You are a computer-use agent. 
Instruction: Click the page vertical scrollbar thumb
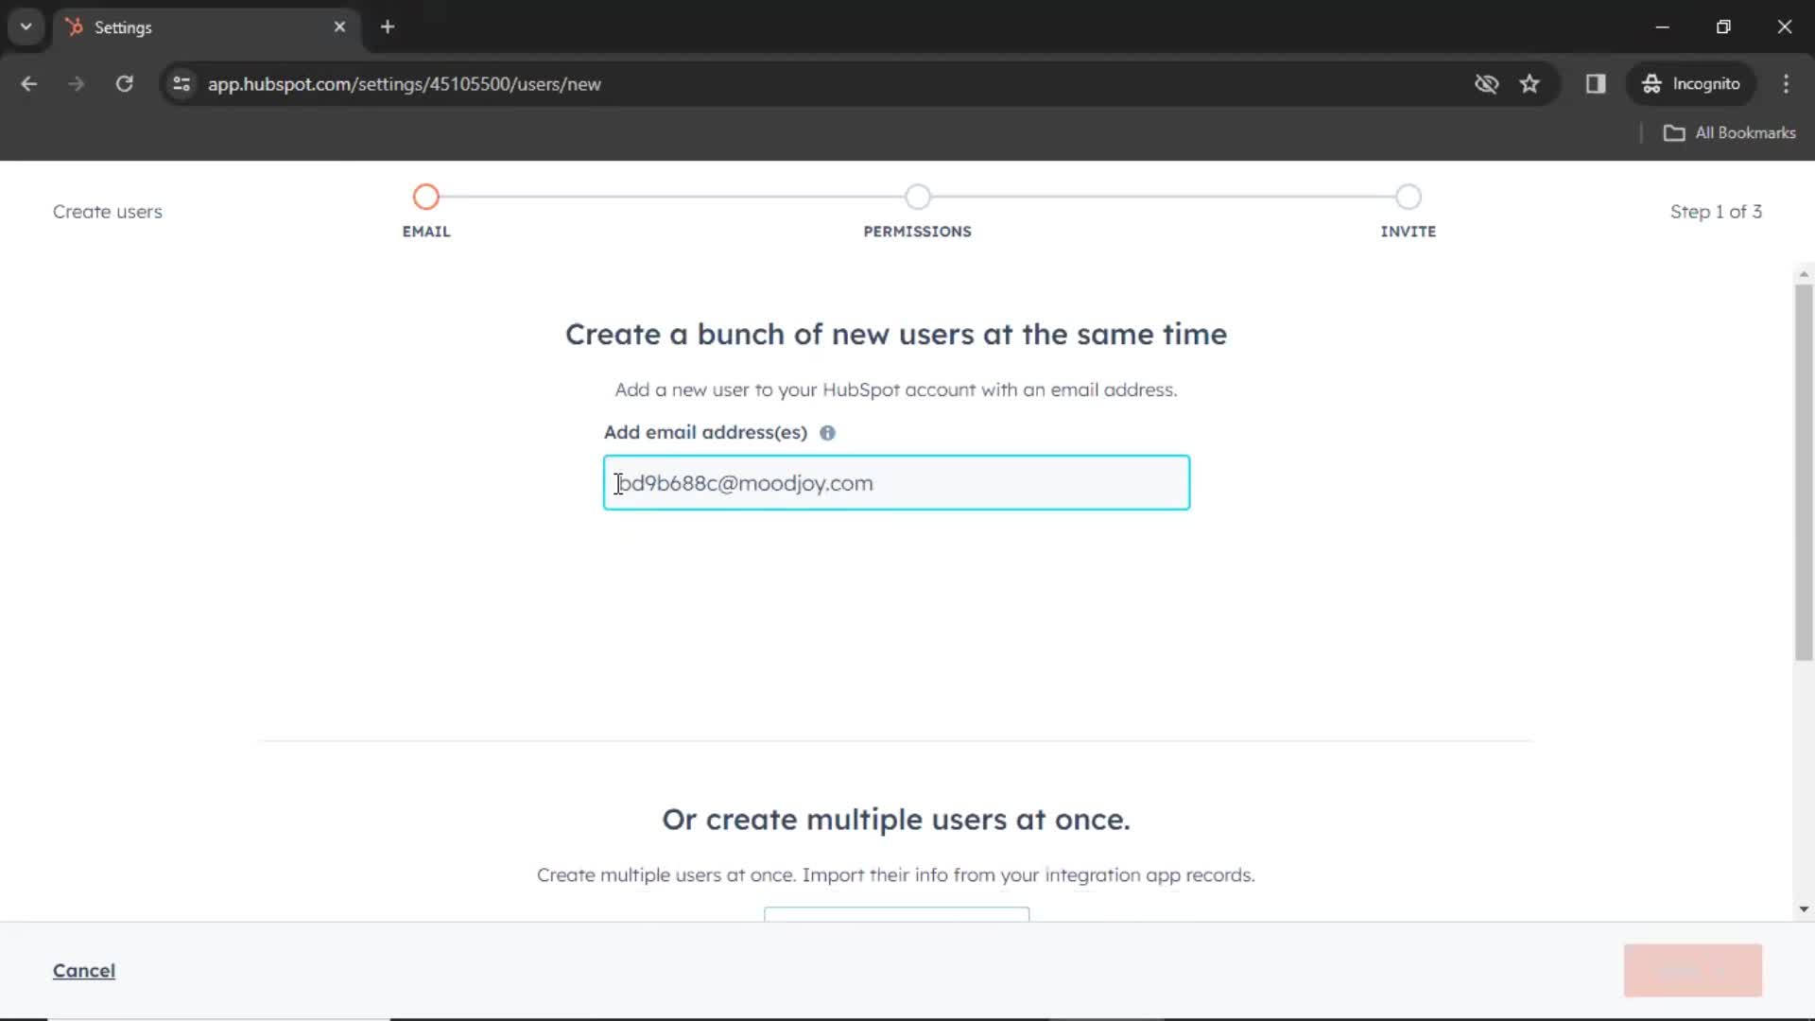1804,473
